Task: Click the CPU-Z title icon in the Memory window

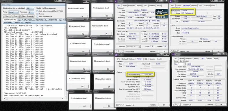Action: 116,55
